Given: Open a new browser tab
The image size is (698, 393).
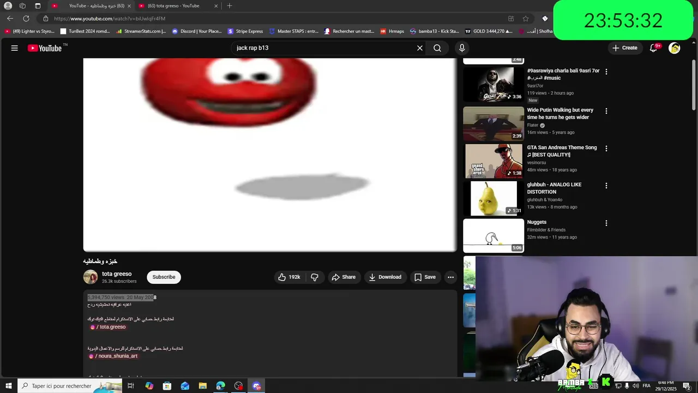Looking at the screenshot, I should (230, 6).
